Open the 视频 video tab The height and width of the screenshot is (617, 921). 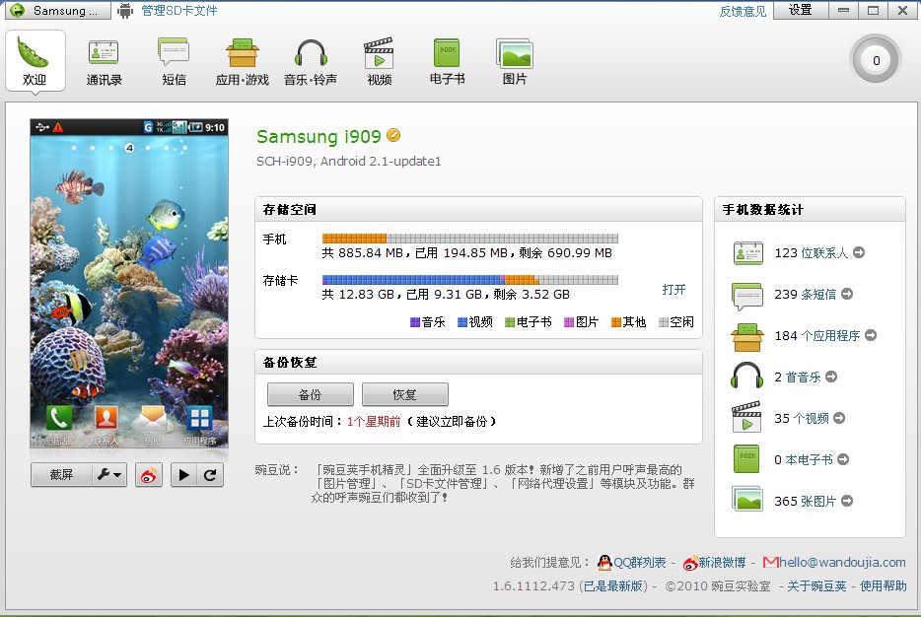tap(379, 62)
